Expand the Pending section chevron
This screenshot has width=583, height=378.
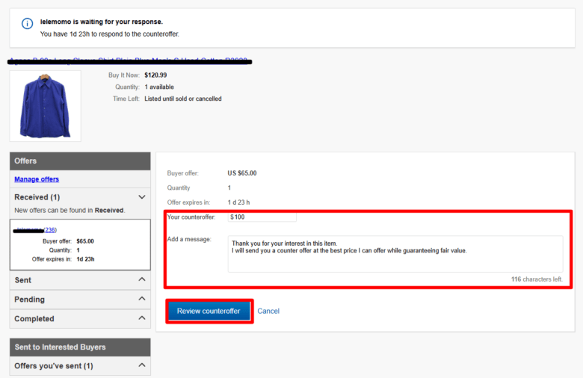tap(141, 299)
